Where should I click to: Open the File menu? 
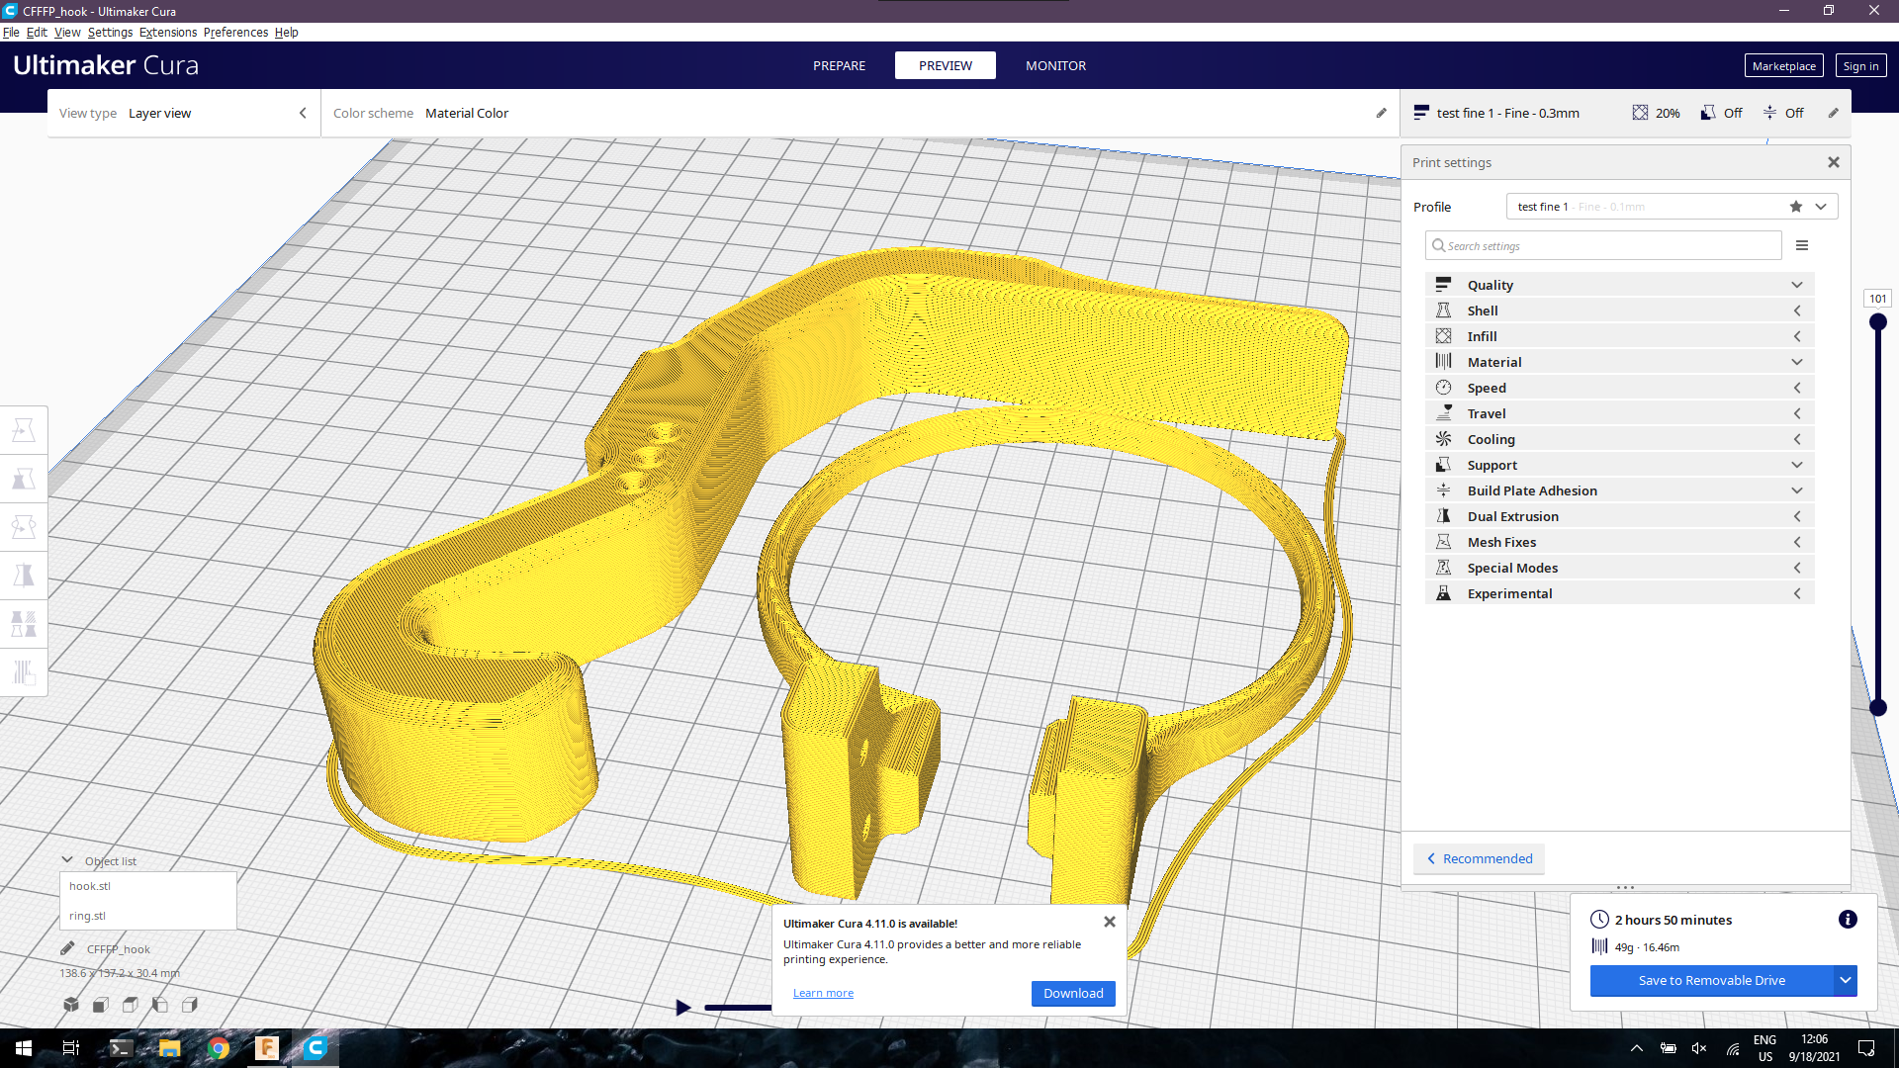[11, 32]
